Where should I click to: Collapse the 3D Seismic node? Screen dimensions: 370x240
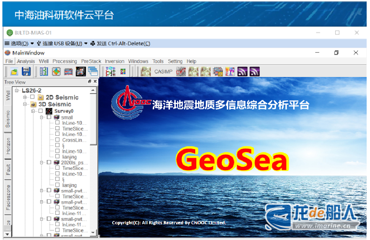pyautogui.click(x=25, y=104)
